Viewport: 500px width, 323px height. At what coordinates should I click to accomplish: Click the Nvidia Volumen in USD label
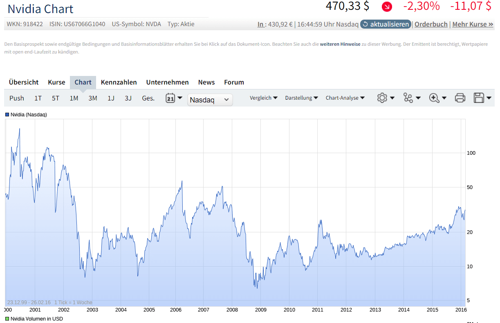(37, 319)
